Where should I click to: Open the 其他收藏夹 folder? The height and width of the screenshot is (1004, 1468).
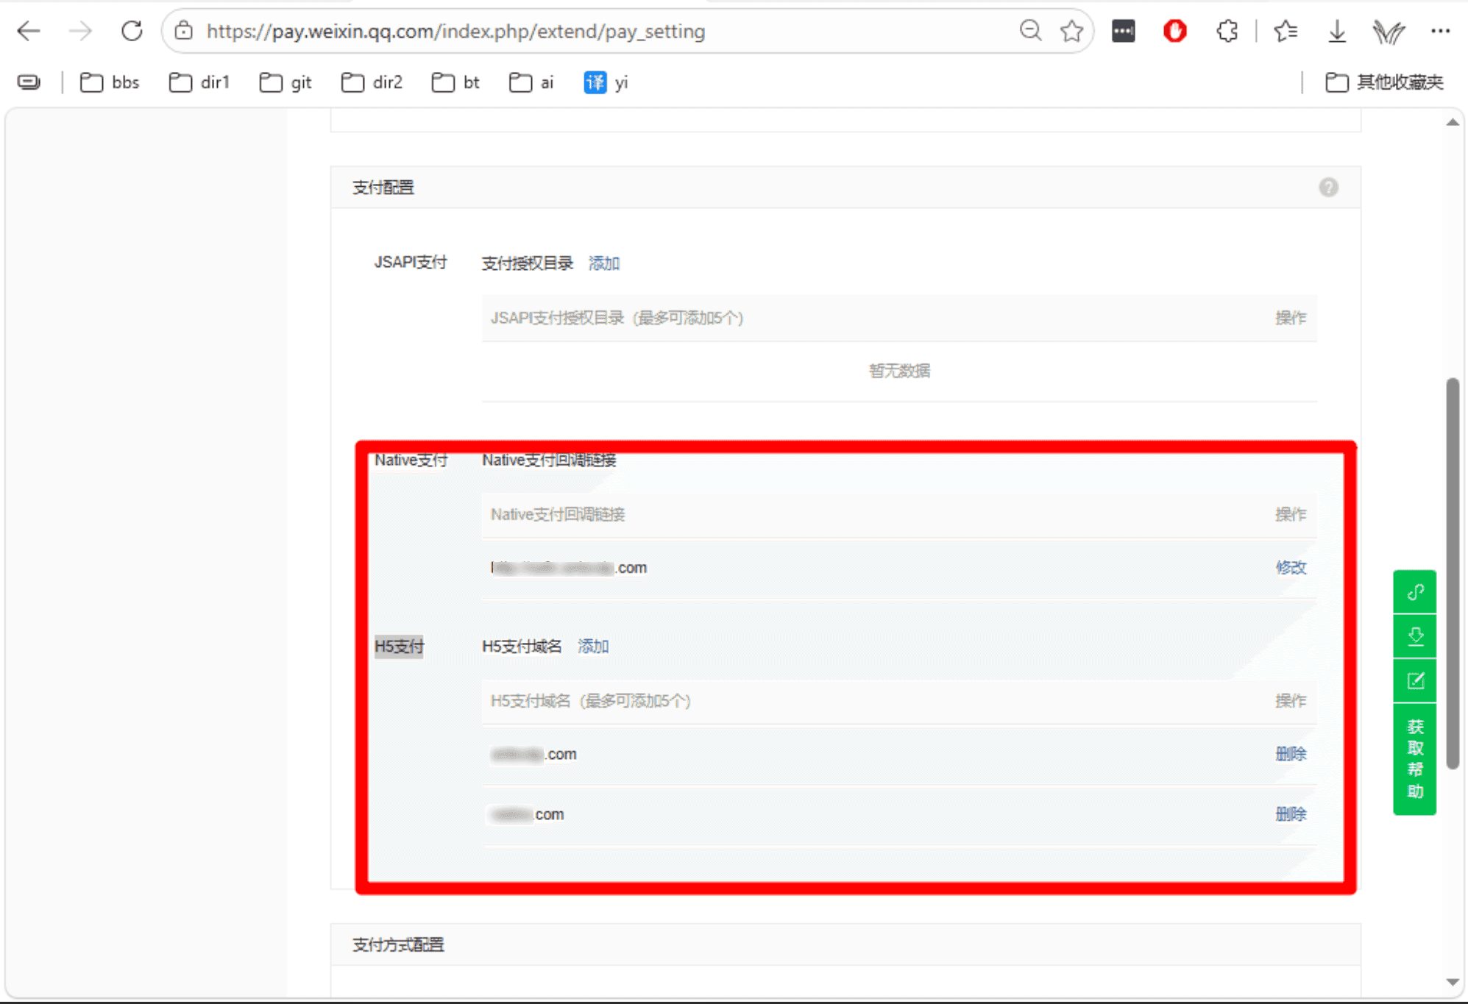pos(1384,82)
